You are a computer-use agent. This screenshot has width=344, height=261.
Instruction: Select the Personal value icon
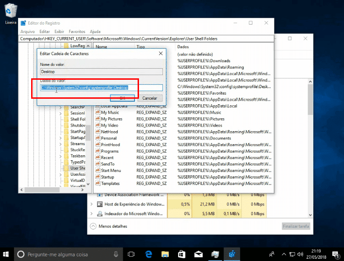point(98,138)
